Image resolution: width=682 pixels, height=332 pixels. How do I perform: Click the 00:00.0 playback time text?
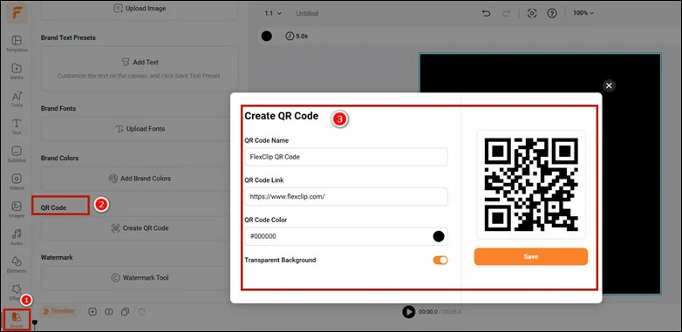pyautogui.click(x=427, y=312)
